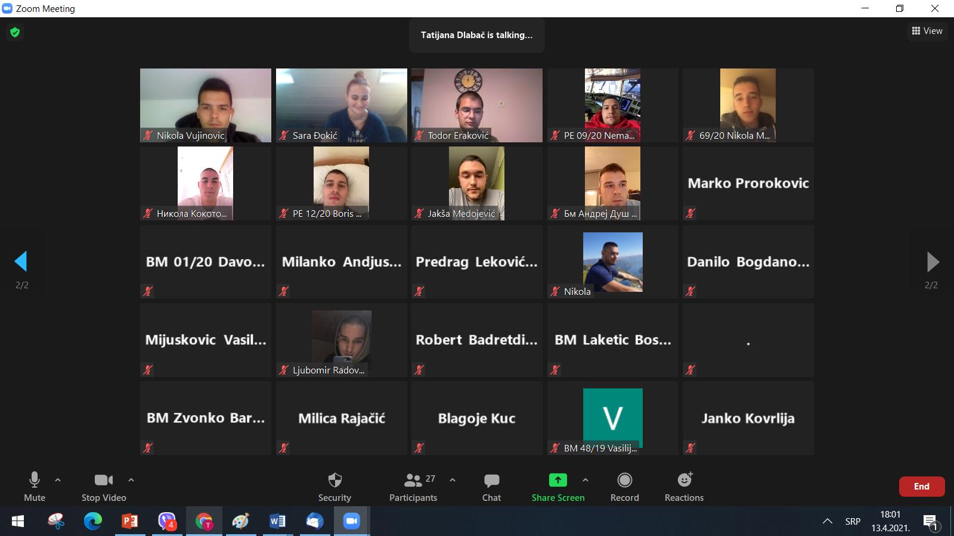Expand audio options arrow beside Mute

[x=58, y=479]
